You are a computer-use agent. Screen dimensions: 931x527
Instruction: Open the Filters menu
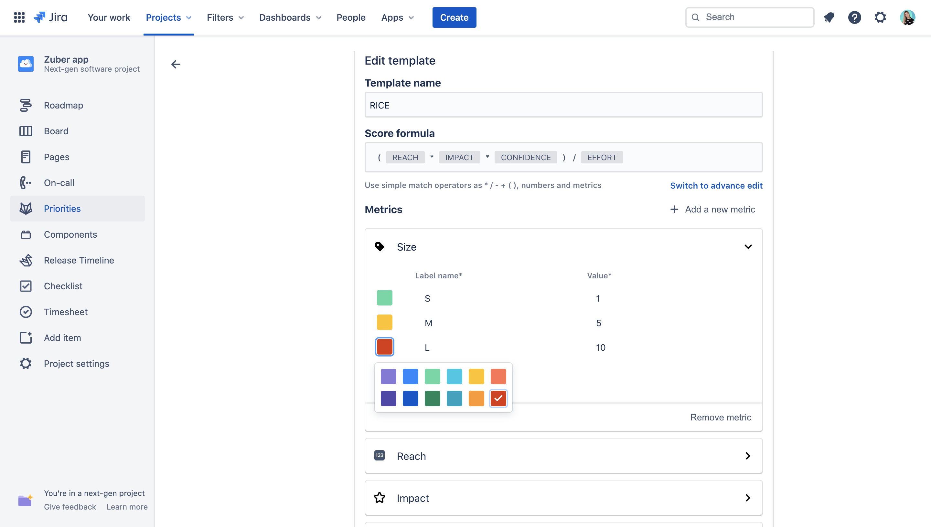click(225, 17)
